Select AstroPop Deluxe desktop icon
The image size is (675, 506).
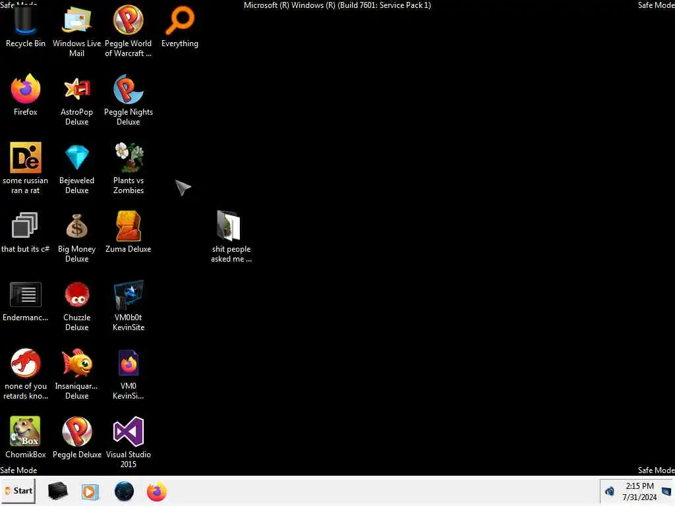coord(76,100)
